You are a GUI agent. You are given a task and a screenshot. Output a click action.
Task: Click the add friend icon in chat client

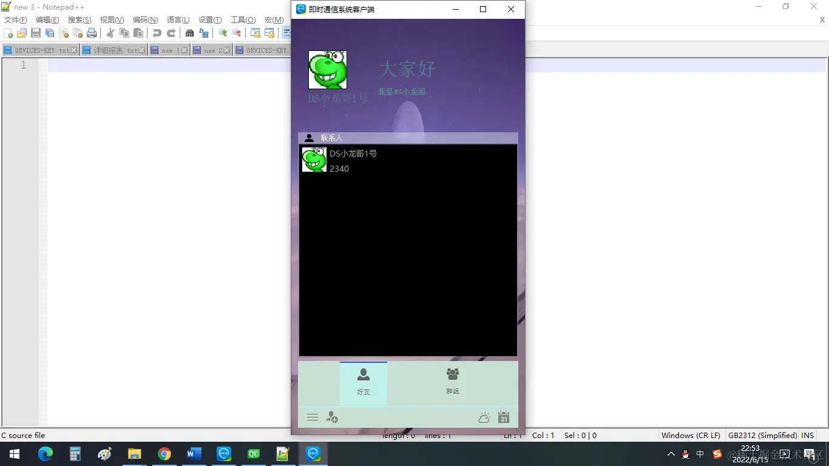(x=333, y=417)
